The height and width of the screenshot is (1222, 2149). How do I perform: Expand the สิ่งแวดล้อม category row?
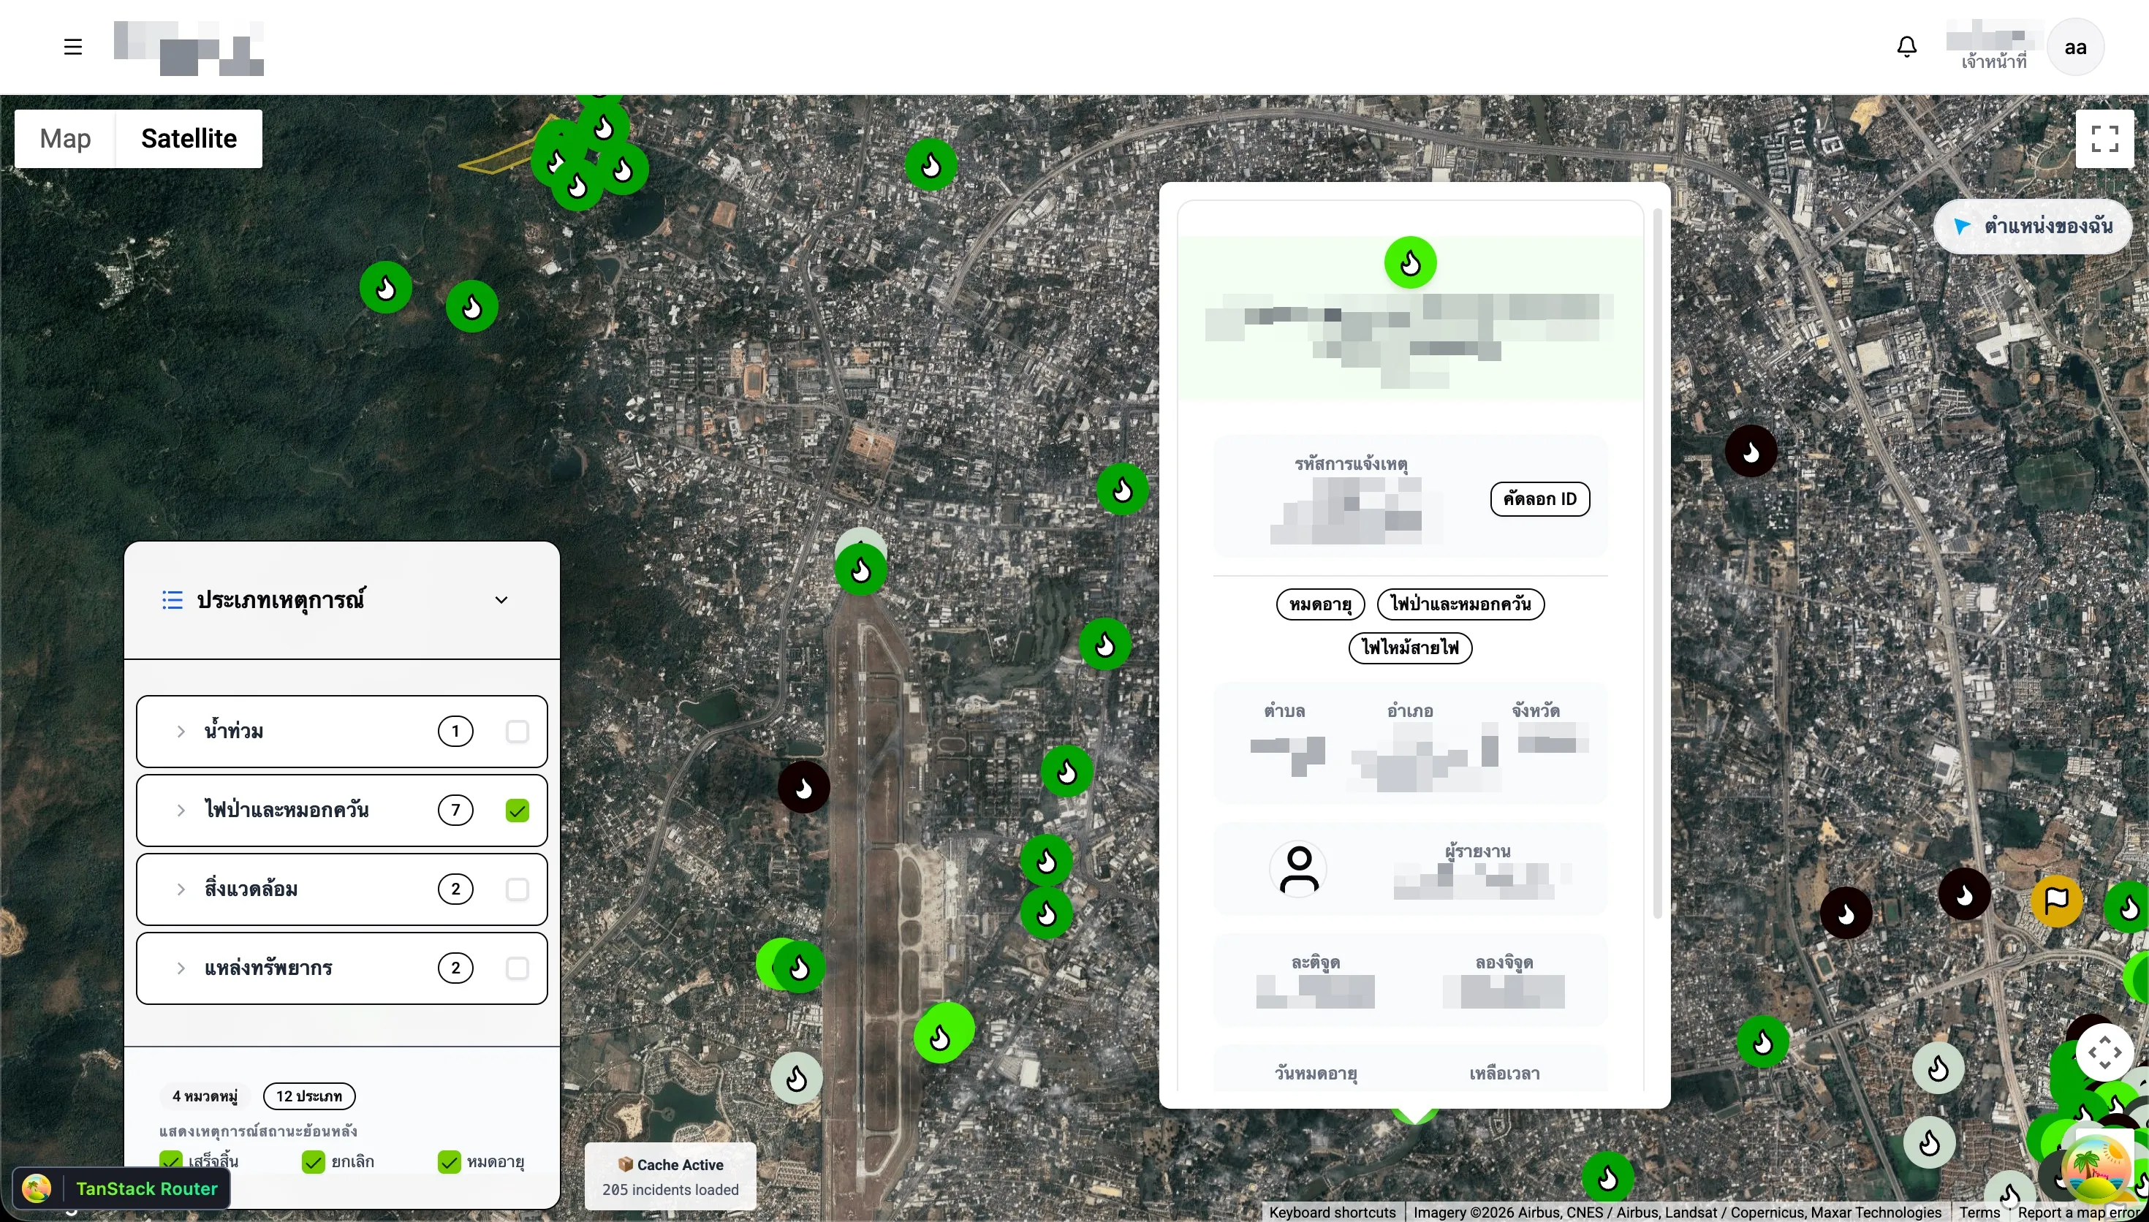coord(181,889)
